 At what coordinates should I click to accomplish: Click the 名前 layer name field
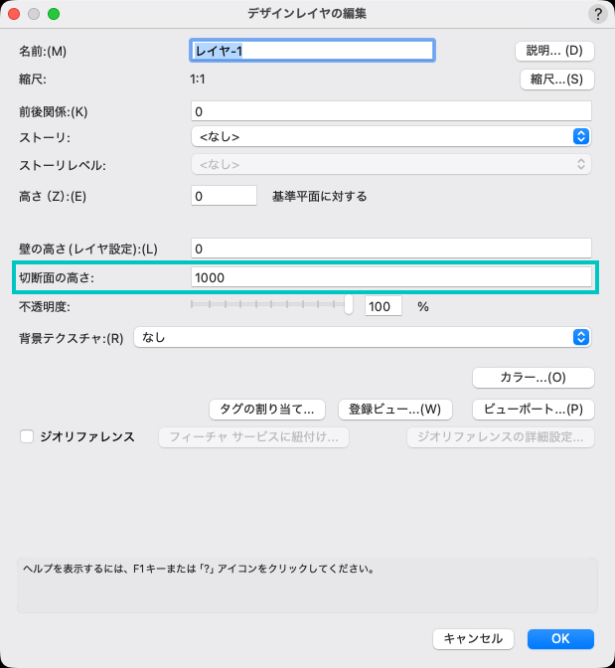pos(311,51)
